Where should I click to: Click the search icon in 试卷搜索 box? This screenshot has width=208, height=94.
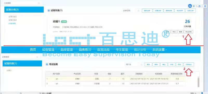point(37,57)
